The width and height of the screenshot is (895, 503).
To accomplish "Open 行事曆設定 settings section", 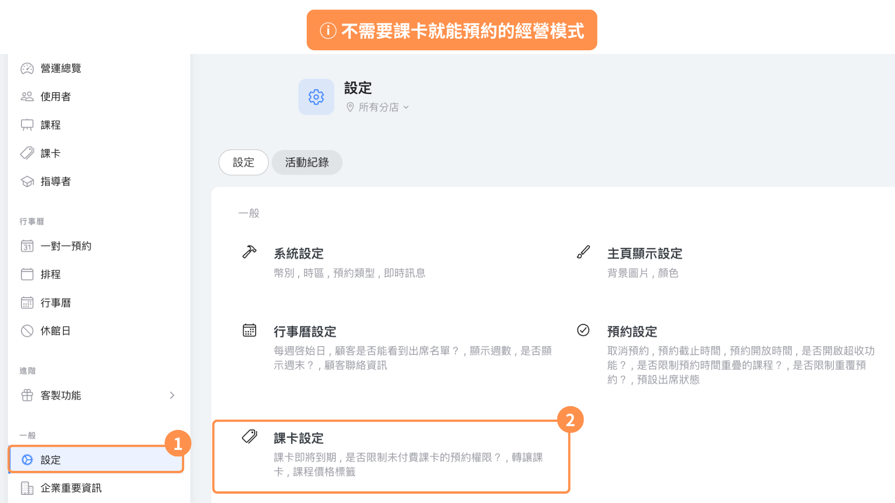I will pos(397,347).
